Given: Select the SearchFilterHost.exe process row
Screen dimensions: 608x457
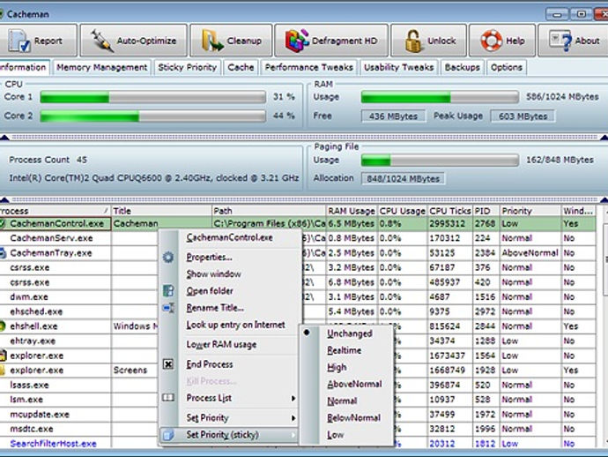Looking at the screenshot, I should coord(298,444).
